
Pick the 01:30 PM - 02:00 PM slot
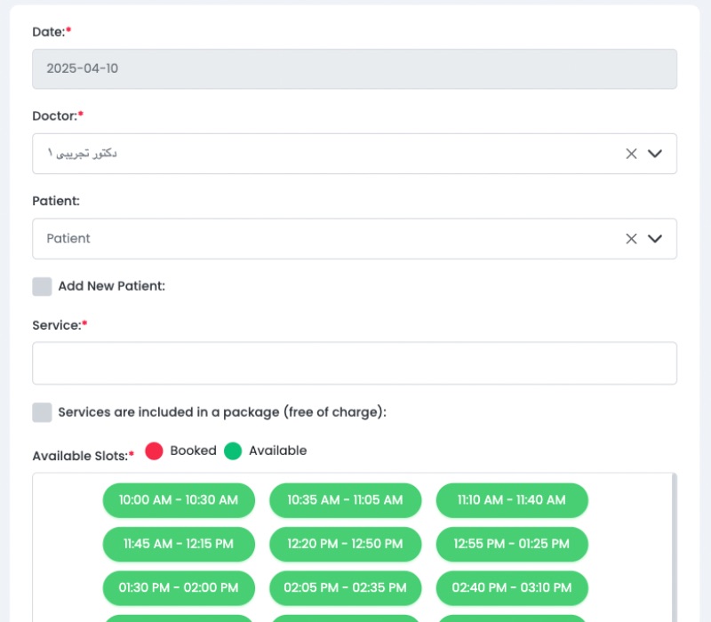point(179,587)
